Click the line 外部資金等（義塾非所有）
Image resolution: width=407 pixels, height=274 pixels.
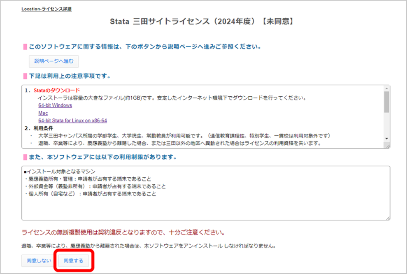point(95,186)
